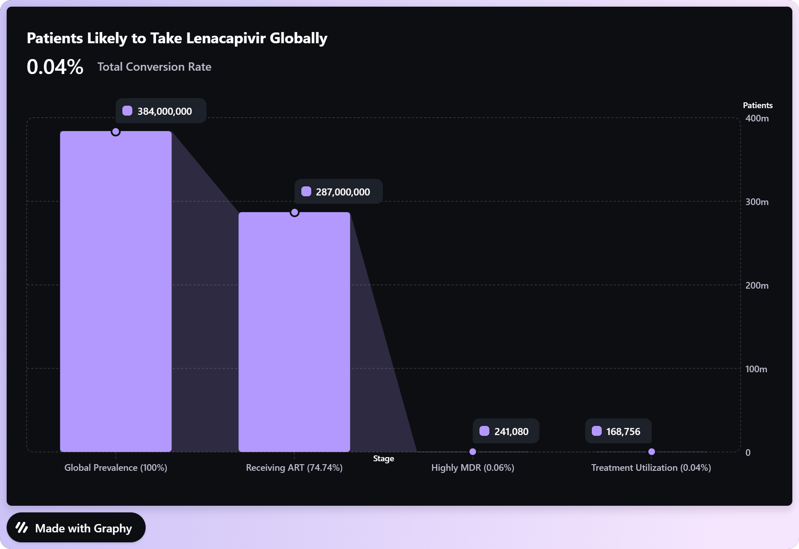Click the 0 axis tick label
The width and height of the screenshot is (799, 549).
pyautogui.click(x=748, y=453)
